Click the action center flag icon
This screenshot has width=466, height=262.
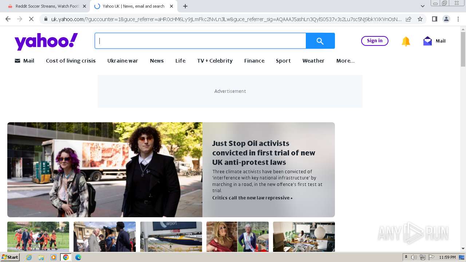431,257
